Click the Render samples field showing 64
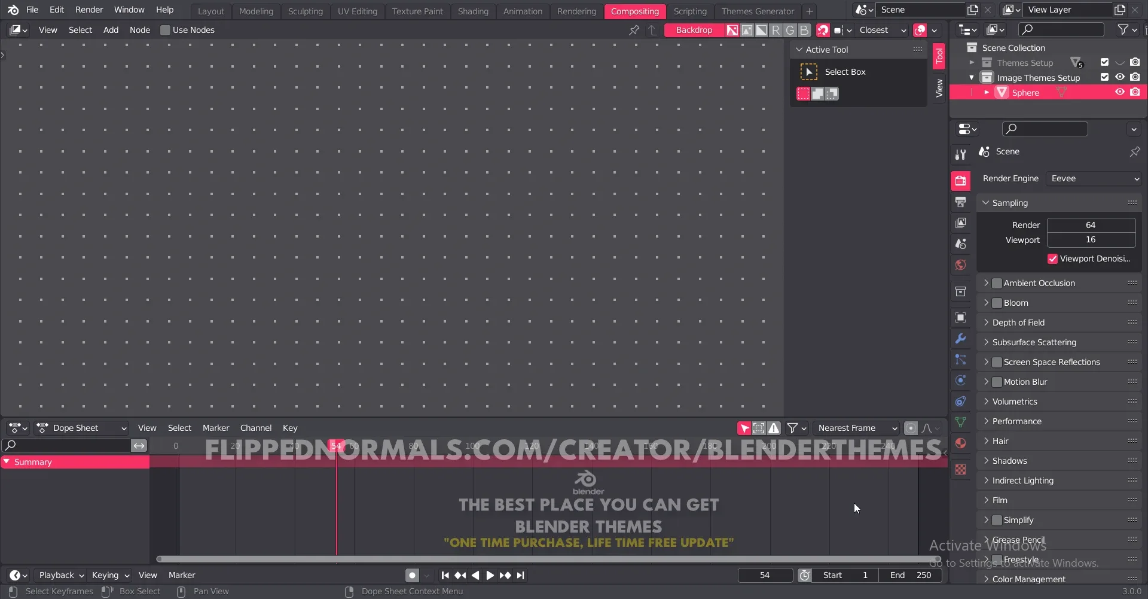This screenshot has height=599, width=1148. 1091,225
